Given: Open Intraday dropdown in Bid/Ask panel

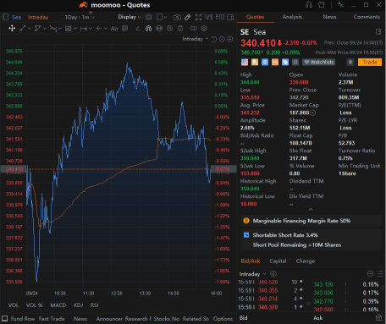Looking at the screenshot, I should (252, 274).
